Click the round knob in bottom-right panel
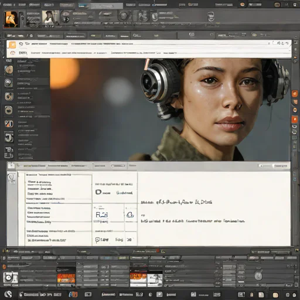The height and width of the screenshot is (300, 300). 258,276
